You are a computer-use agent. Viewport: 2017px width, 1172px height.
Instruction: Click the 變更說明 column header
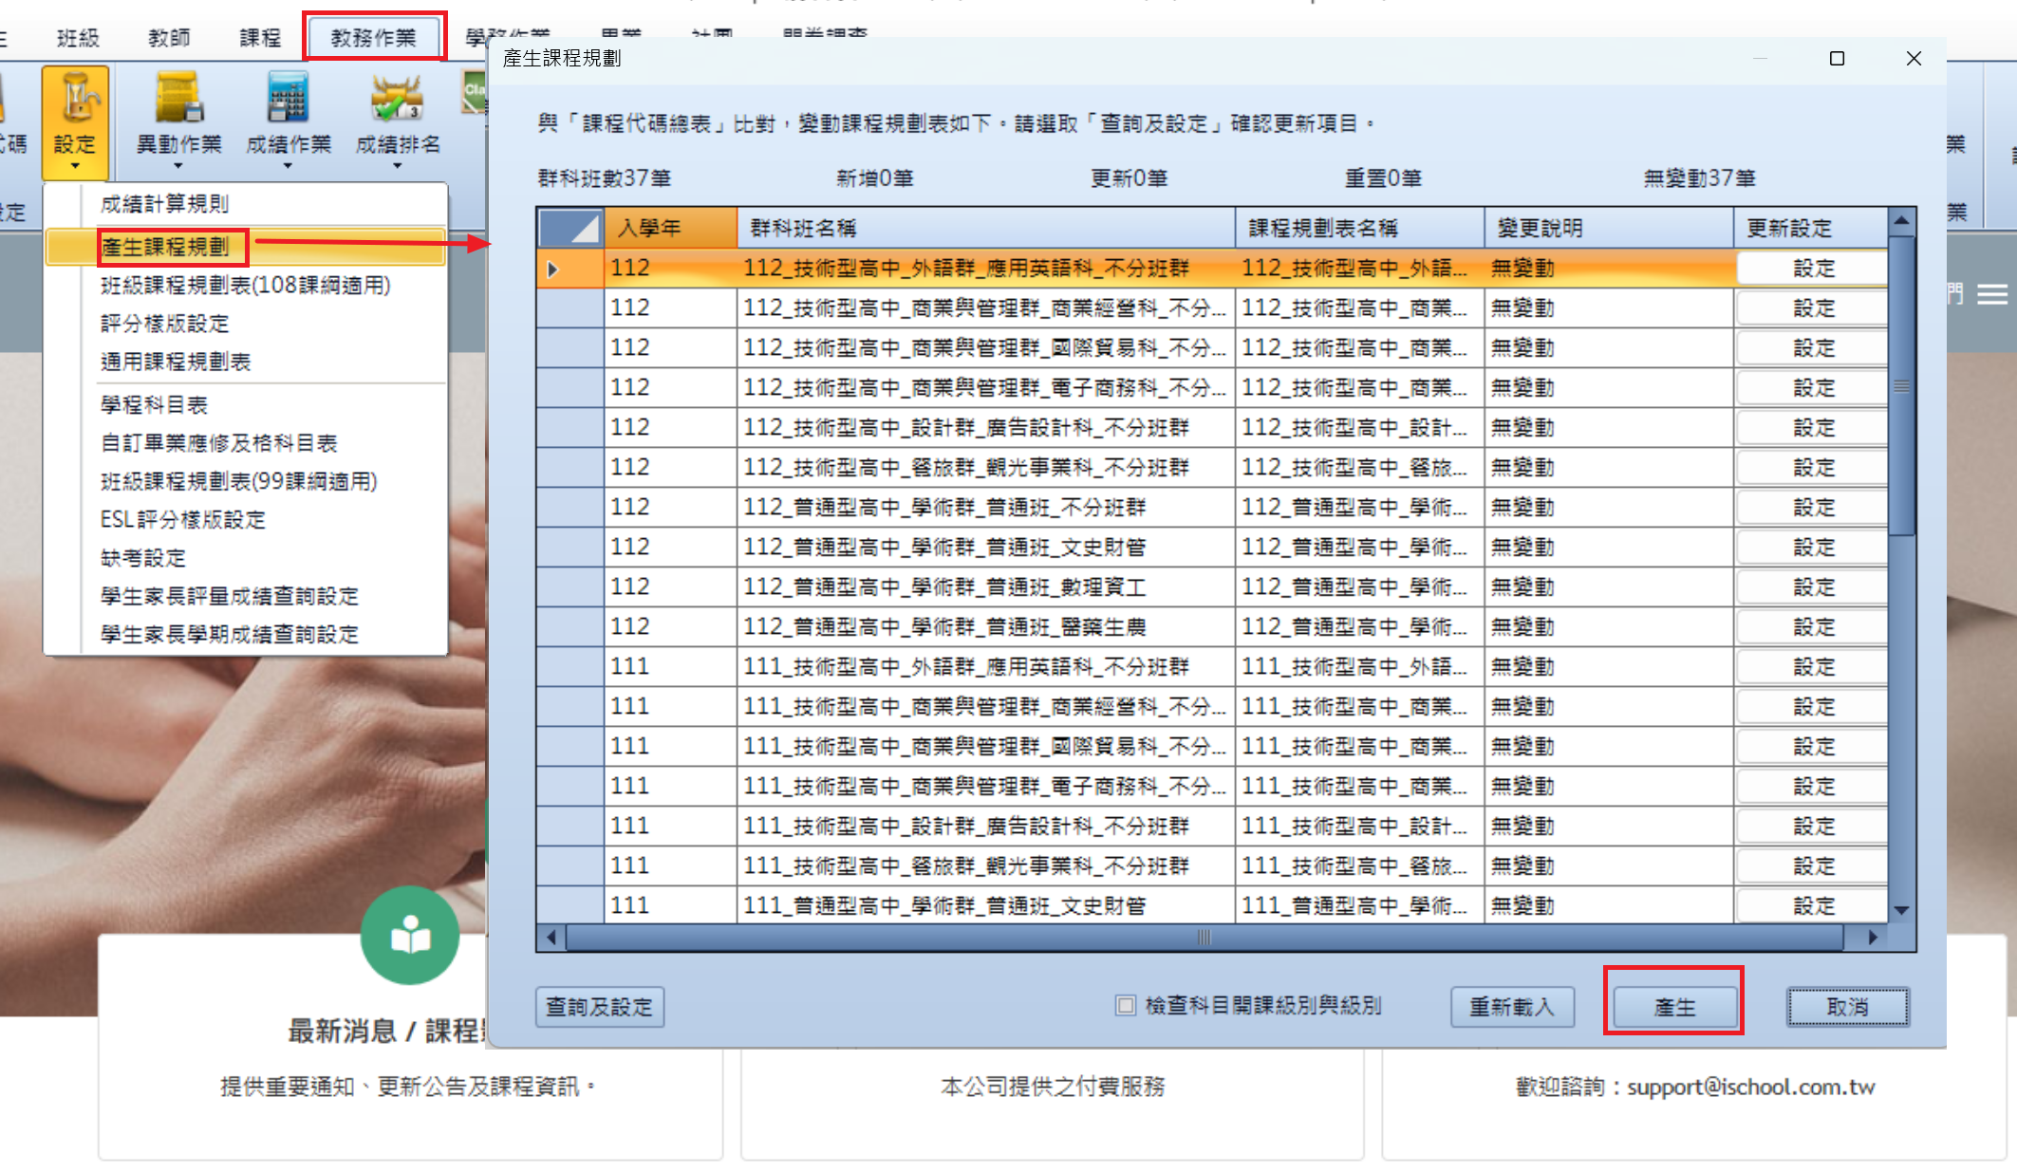(x=1610, y=228)
